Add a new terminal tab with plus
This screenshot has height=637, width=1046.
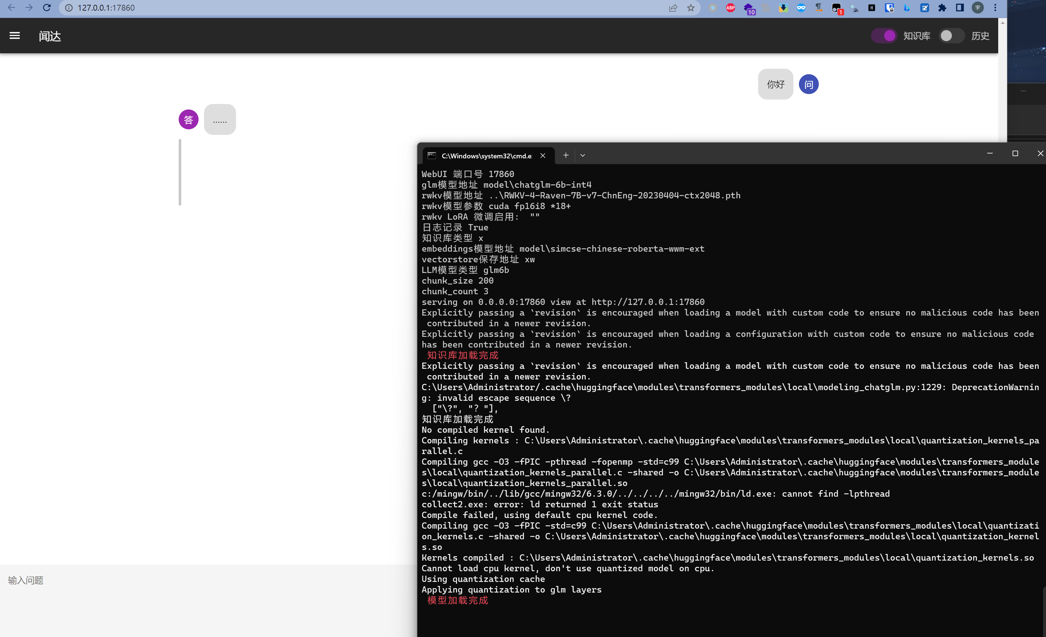point(565,156)
